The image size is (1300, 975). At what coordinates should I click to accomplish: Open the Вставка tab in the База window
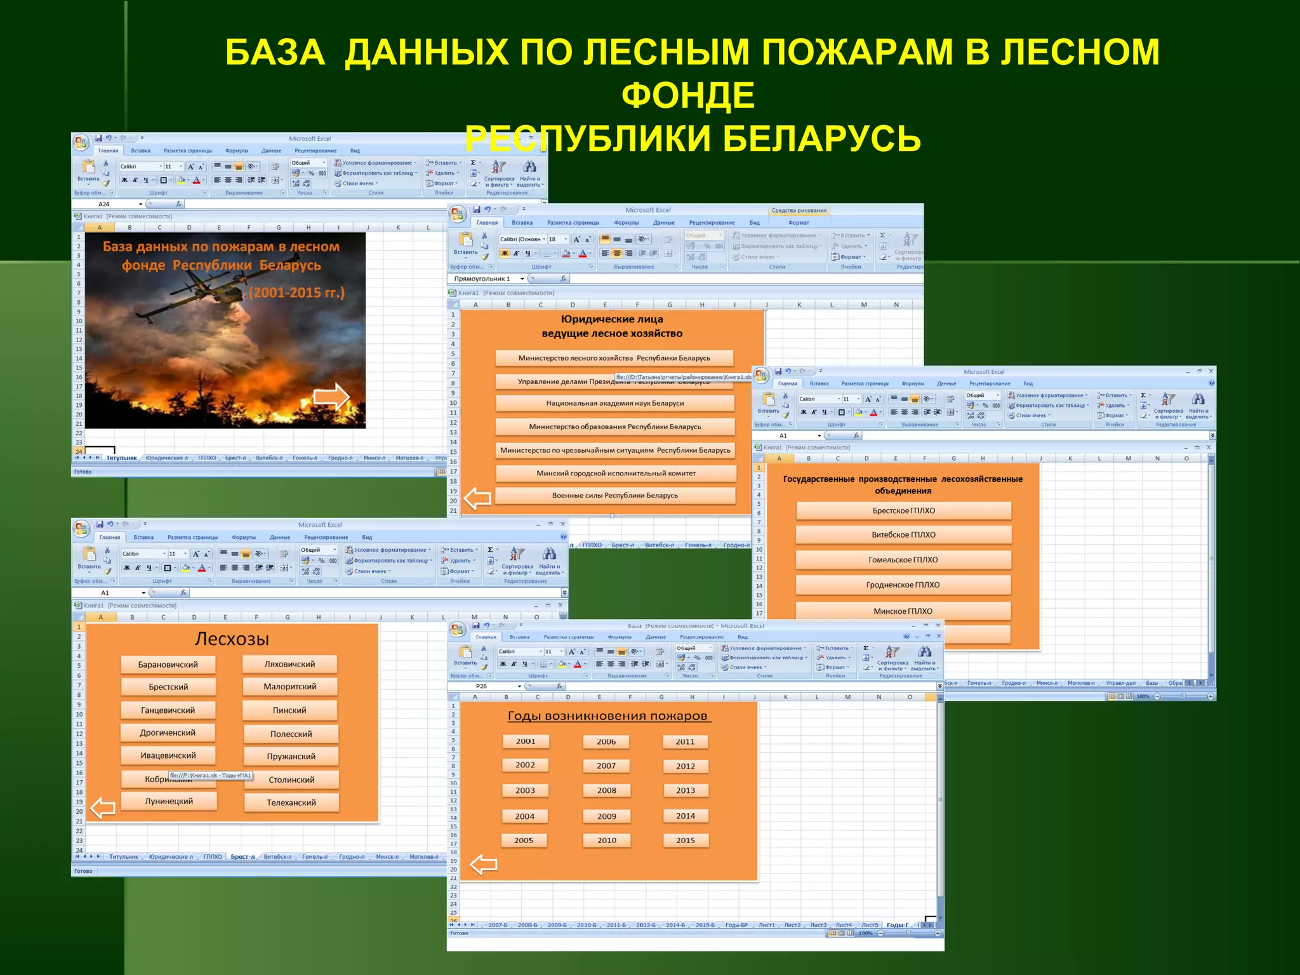tap(519, 637)
